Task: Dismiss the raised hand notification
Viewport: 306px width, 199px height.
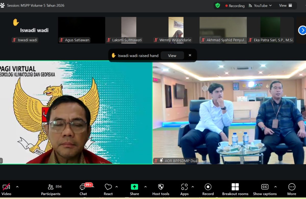Action: [190, 55]
